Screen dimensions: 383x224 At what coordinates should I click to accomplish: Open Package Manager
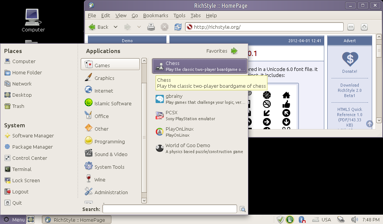(28, 147)
